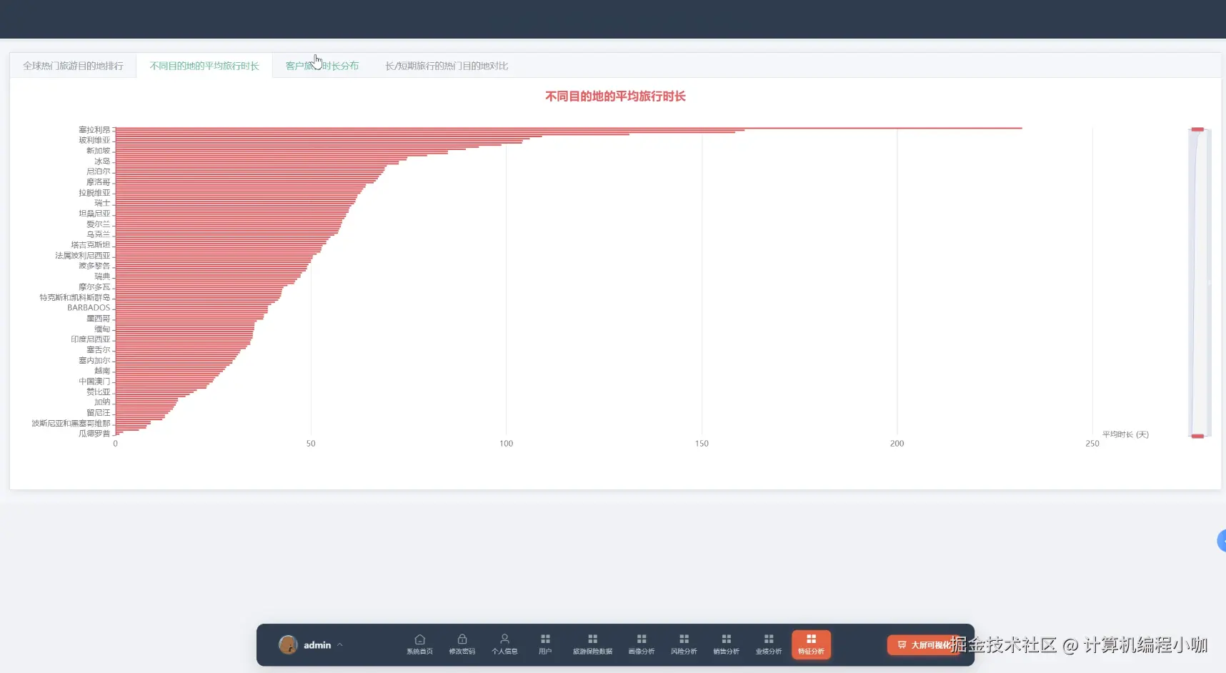Click the 留尼汪 axis label
1226x673 pixels.
[99, 413]
